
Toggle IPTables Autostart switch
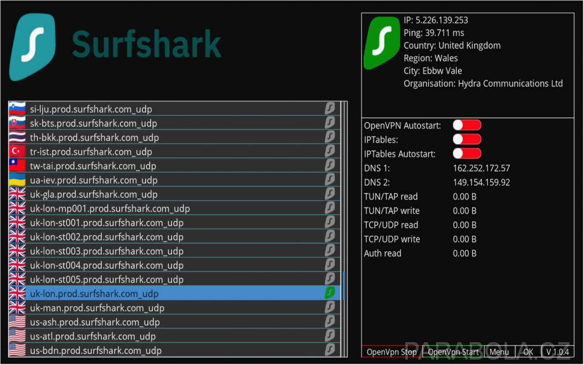(x=467, y=153)
